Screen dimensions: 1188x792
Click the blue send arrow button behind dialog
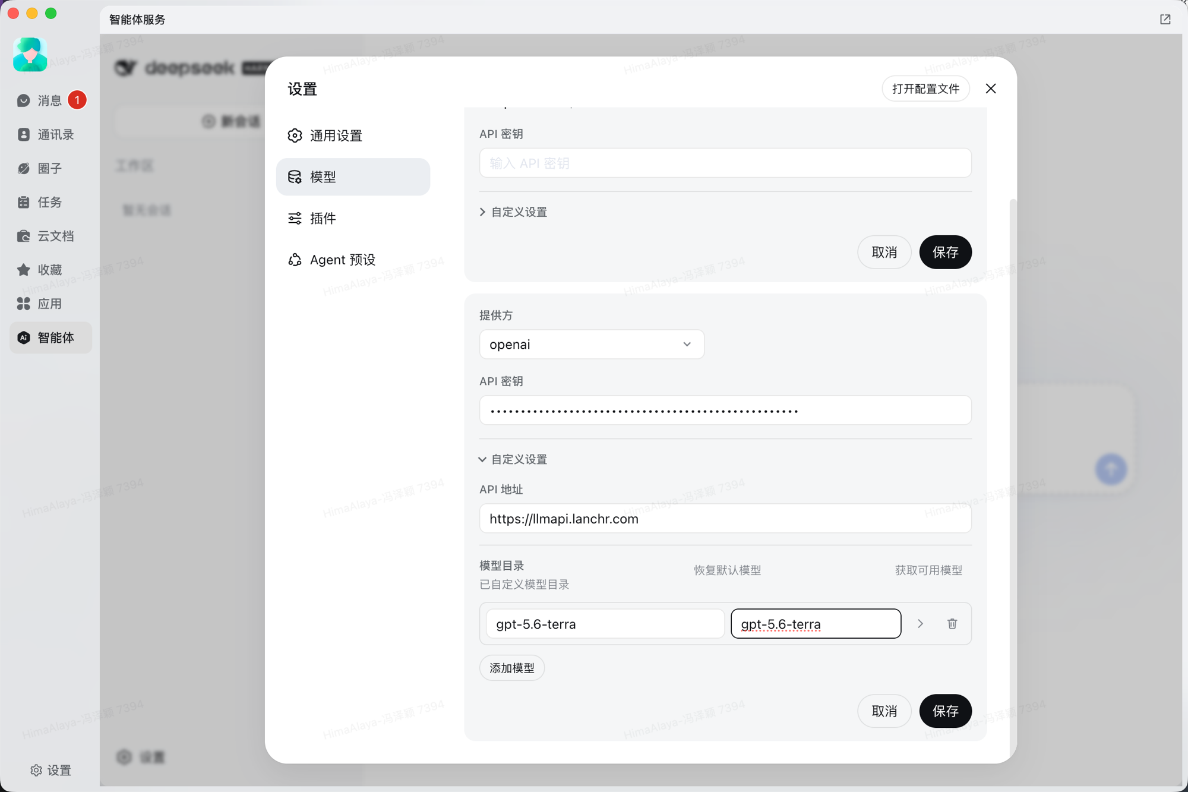point(1111,469)
